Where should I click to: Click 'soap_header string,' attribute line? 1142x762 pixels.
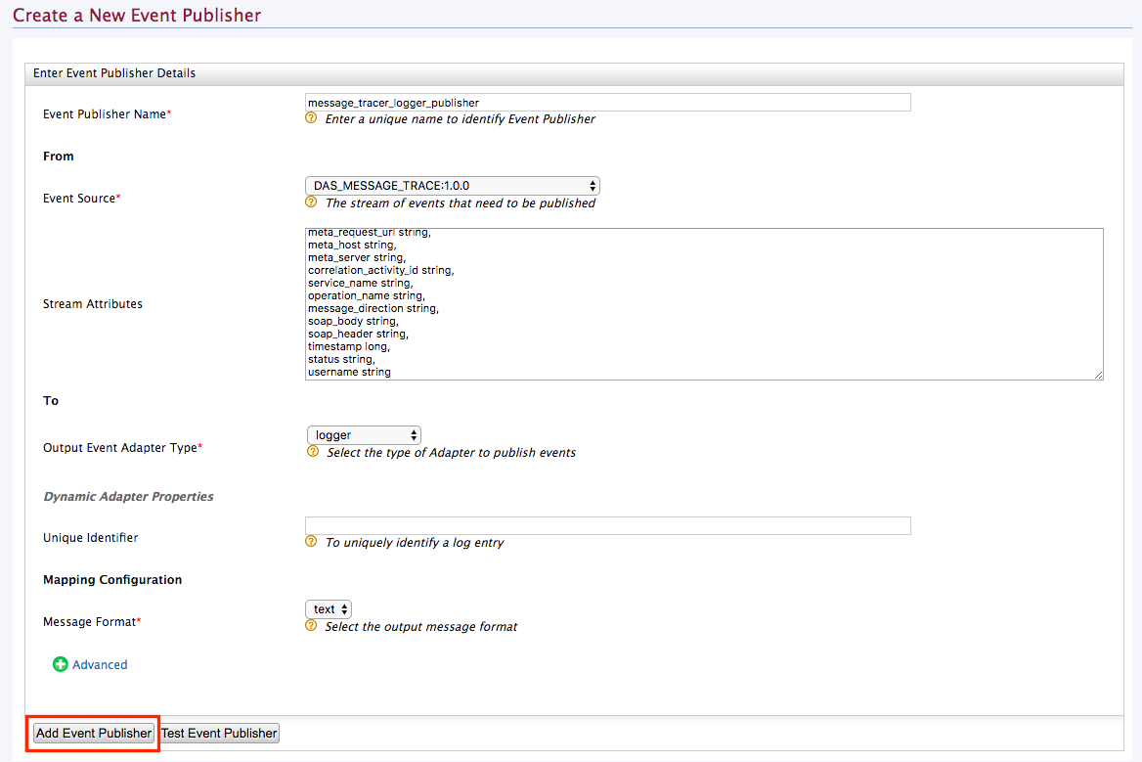click(358, 334)
